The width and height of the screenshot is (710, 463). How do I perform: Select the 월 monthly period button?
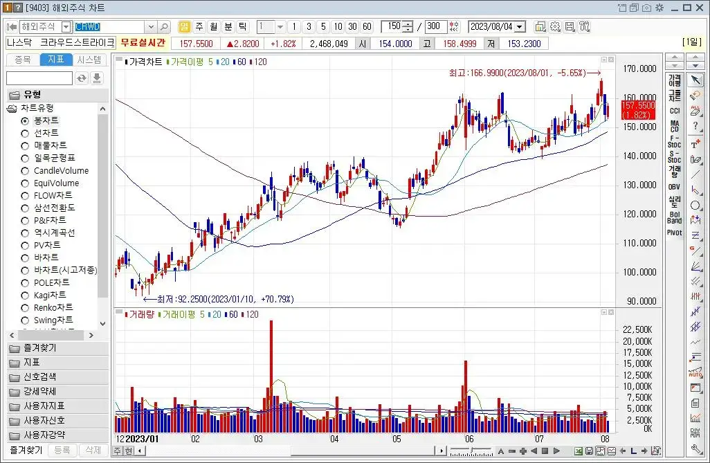[x=213, y=27]
